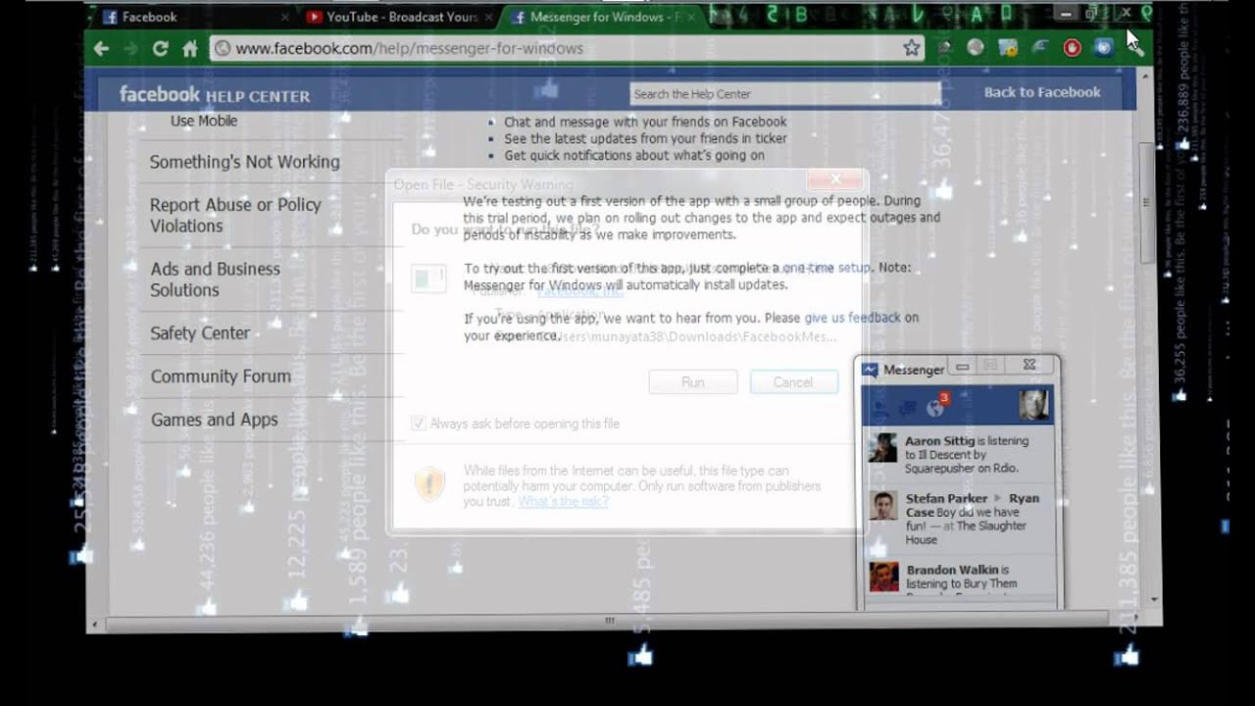Follow the one-time setup link
The image size is (1255, 706).
[x=826, y=268]
